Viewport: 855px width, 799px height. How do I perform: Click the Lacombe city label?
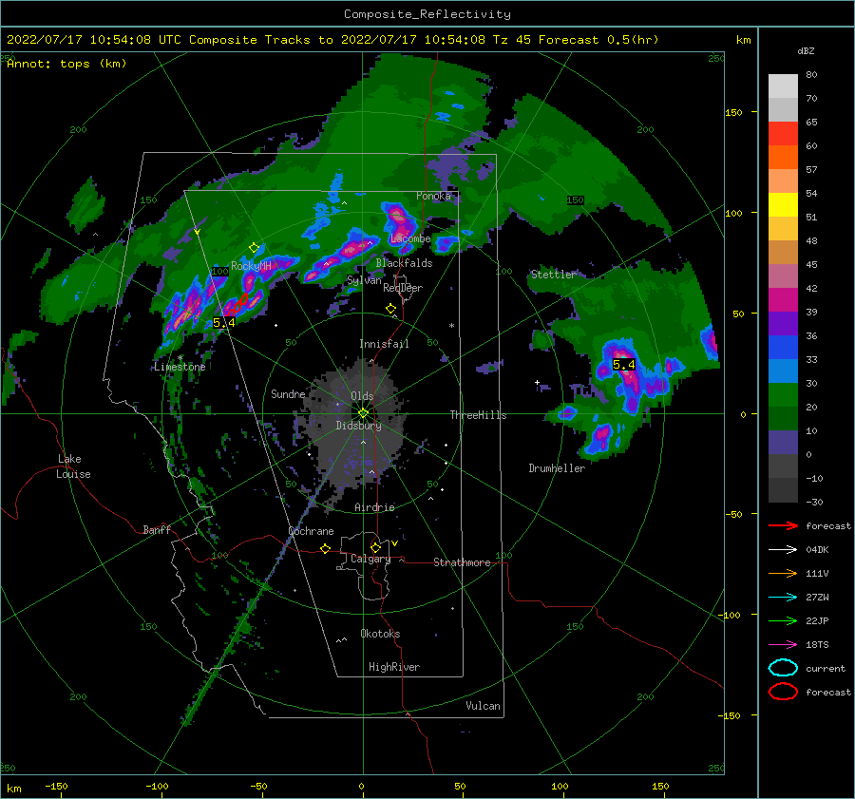pyautogui.click(x=410, y=238)
